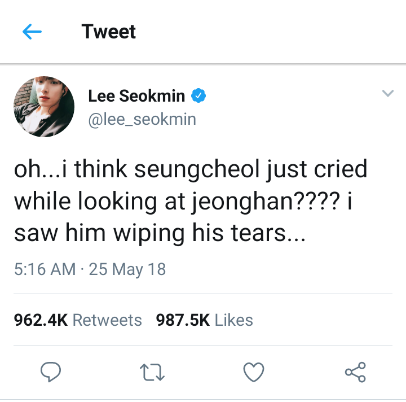Click the Retweets label text
406x402 pixels.
click(x=107, y=320)
